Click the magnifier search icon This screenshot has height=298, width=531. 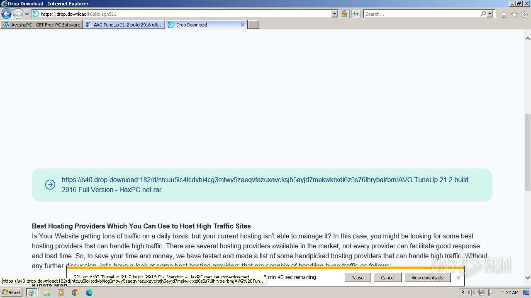(x=483, y=14)
